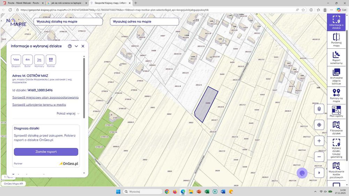Collapse the parcel information panel
The width and height of the screenshot is (349, 196).
point(76,46)
